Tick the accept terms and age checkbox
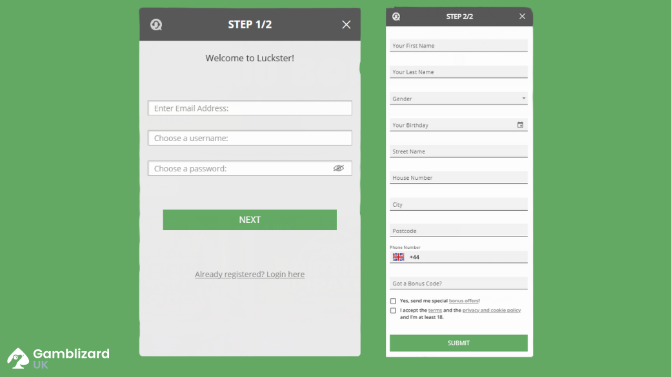The height and width of the screenshot is (377, 671). [393, 311]
